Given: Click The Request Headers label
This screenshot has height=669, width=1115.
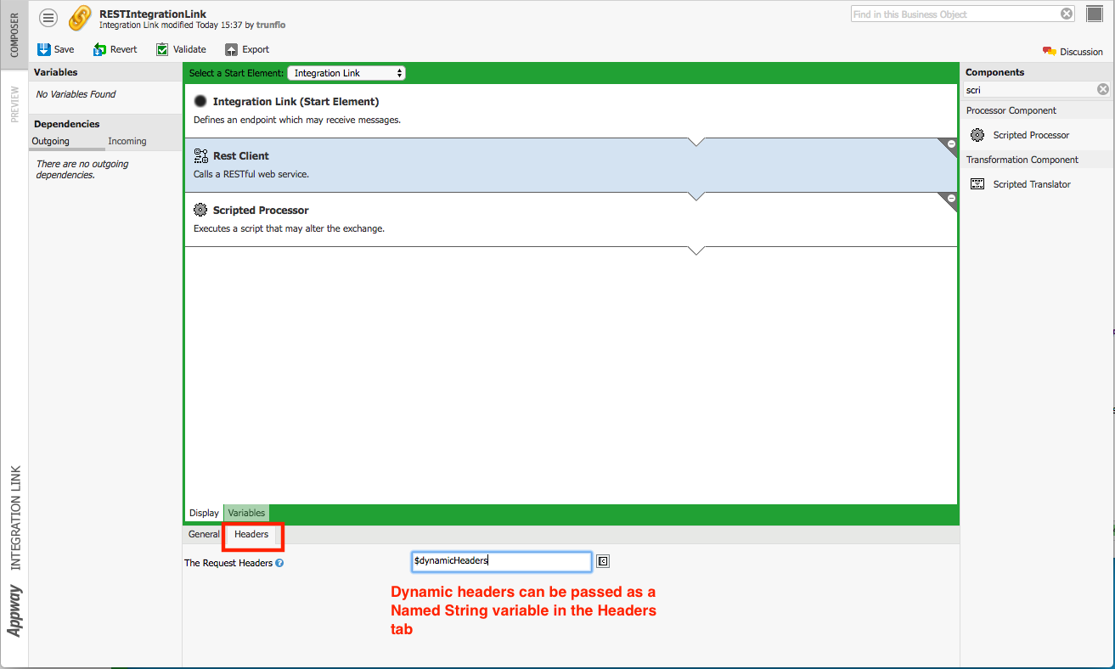Looking at the screenshot, I should pyautogui.click(x=228, y=563).
